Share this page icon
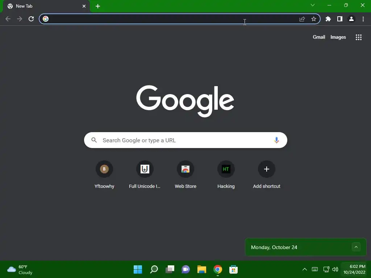 [x=302, y=19]
